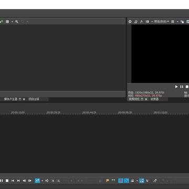Play the video preview
Screen dimensions: 189x189
[x=176, y=87]
